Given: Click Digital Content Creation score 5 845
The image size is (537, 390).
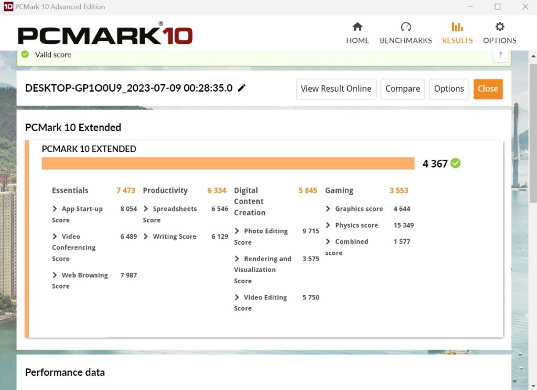Looking at the screenshot, I should (x=308, y=191).
